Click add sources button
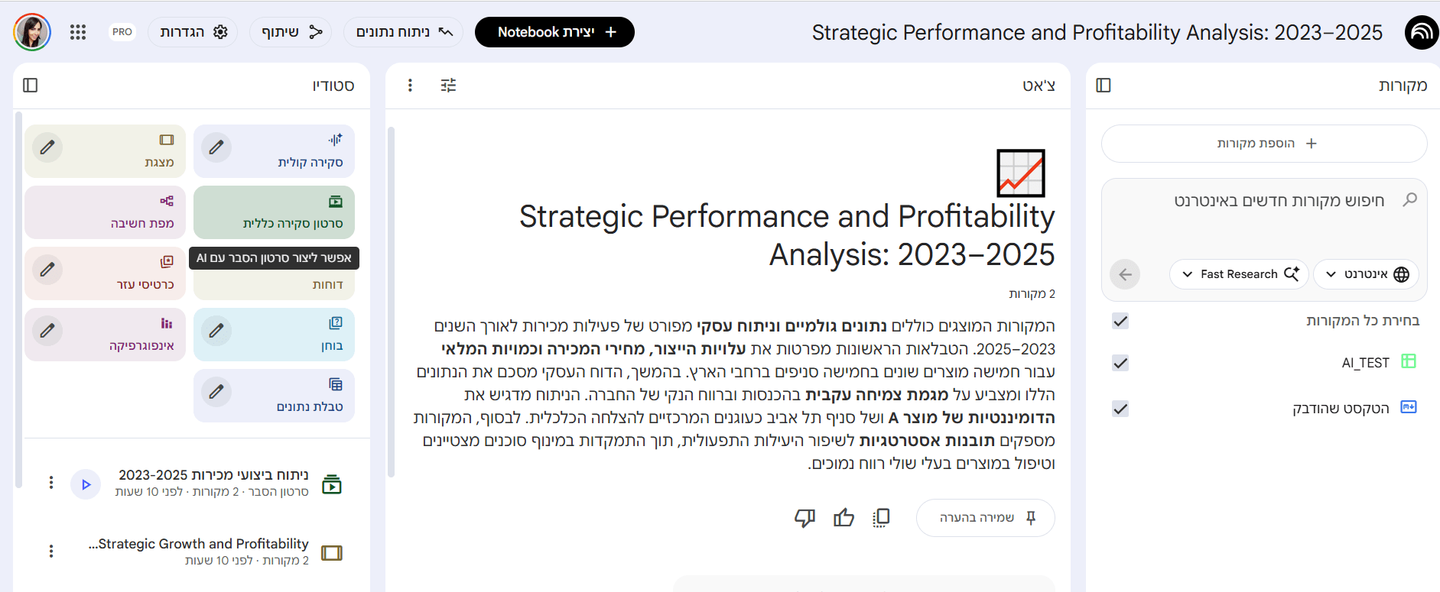This screenshot has width=1440, height=592. point(1264,144)
